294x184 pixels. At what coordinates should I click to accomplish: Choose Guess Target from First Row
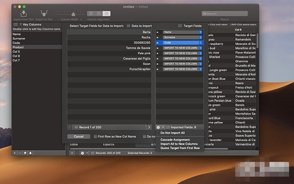pyautogui.click(x=180, y=148)
